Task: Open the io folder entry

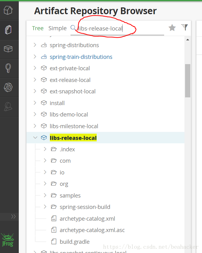Action: coord(62,172)
